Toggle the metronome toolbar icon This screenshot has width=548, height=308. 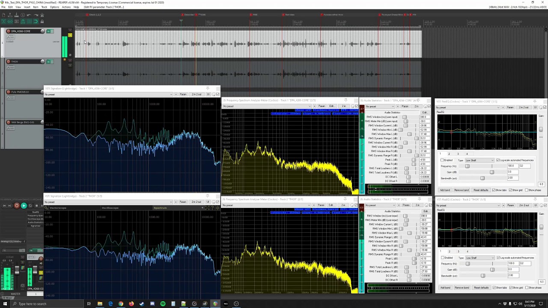[x=42, y=15]
